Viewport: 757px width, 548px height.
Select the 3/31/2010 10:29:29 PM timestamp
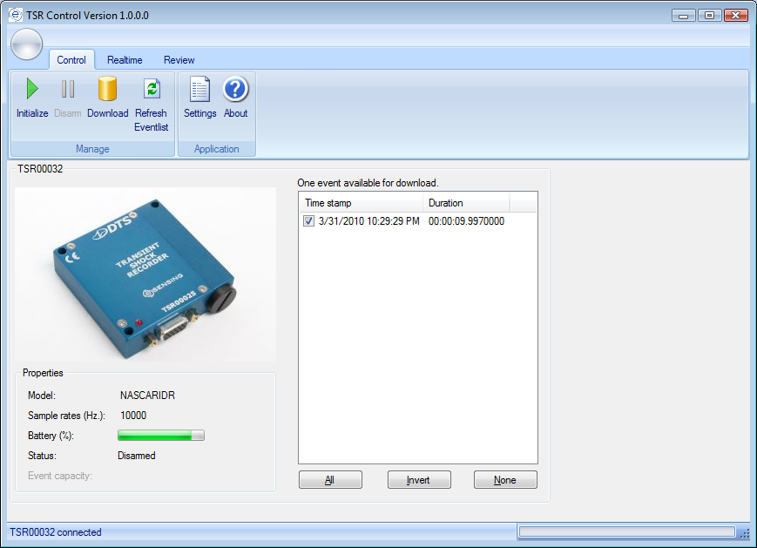pyautogui.click(x=368, y=221)
